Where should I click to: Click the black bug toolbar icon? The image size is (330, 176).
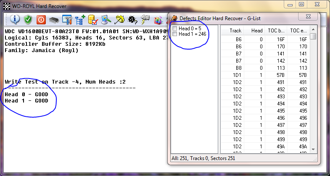[x=132, y=20]
